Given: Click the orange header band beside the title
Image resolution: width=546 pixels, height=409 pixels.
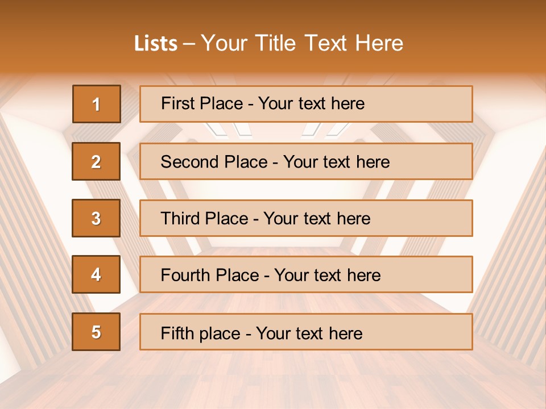Looking at the screenshot, I should point(474,38).
